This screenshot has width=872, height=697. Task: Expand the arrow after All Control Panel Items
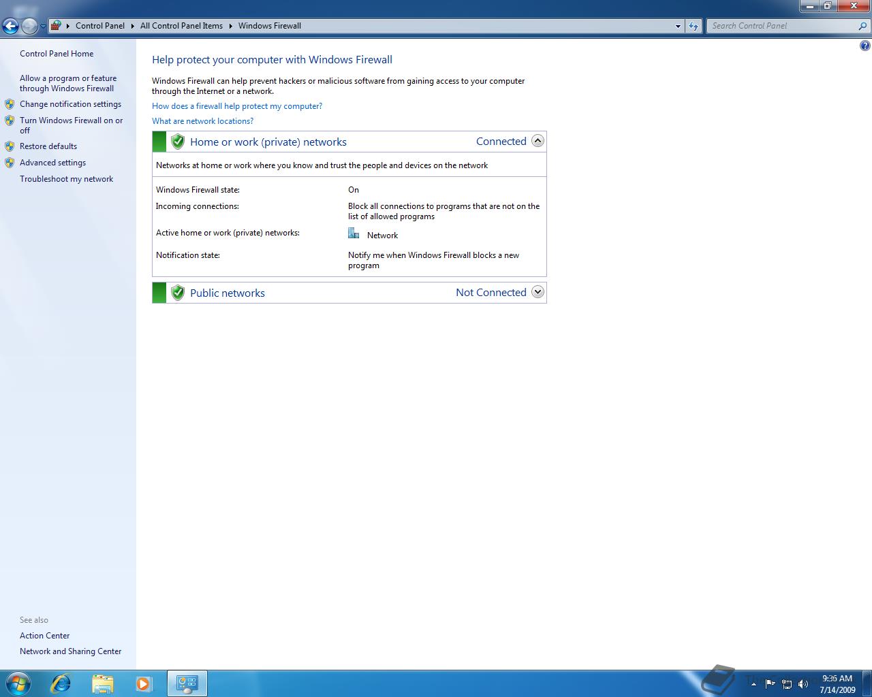pos(230,26)
